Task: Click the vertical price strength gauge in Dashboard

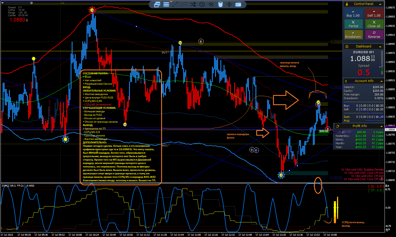Action: tap(382, 63)
